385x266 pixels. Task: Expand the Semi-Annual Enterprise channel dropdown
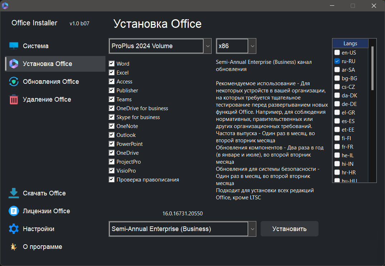(252, 229)
